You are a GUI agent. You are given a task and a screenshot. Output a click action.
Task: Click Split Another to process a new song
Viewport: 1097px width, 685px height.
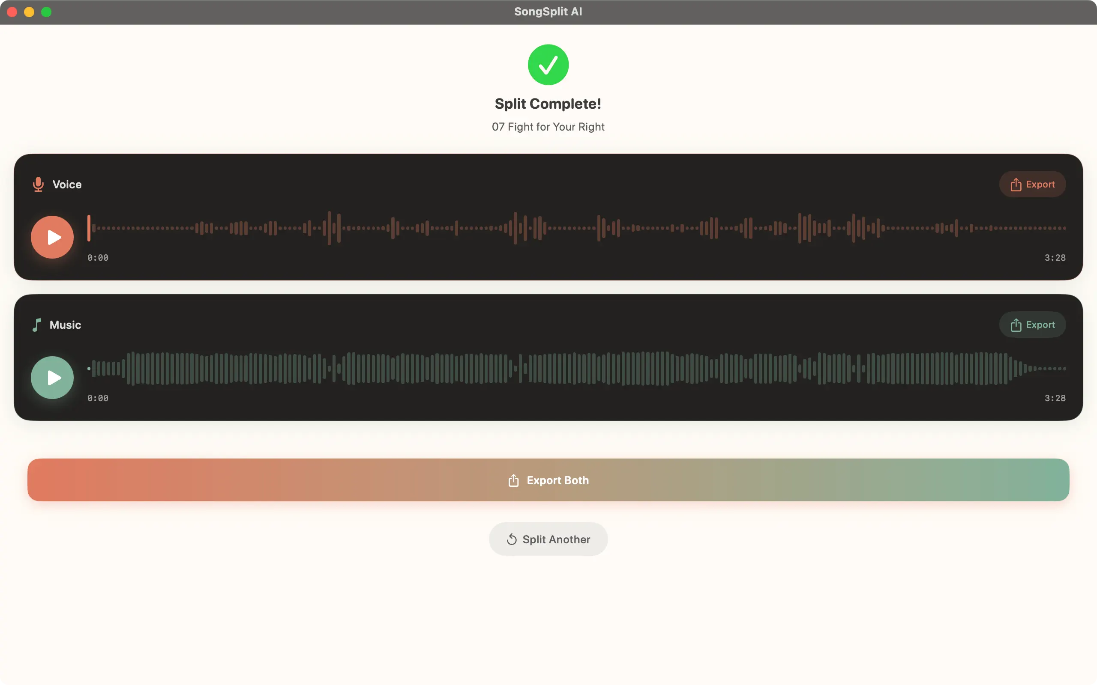(548, 539)
